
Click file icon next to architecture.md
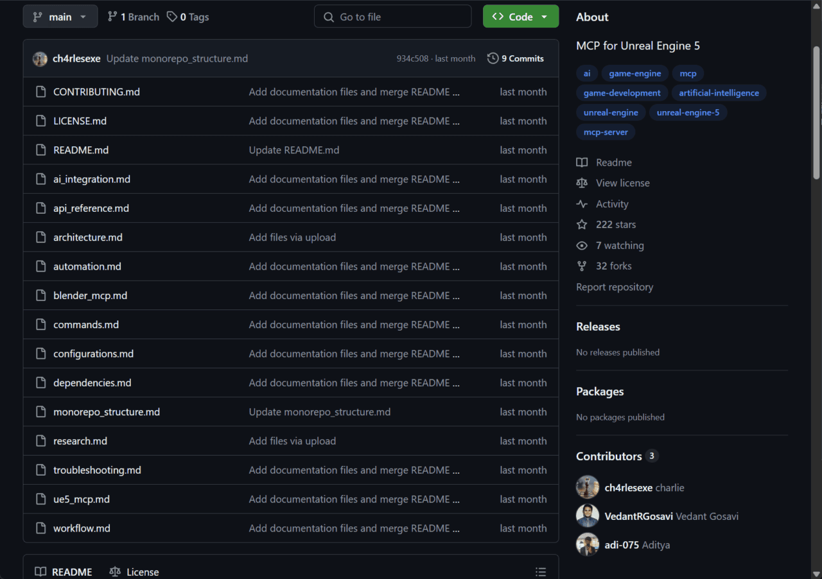(x=41, y=238)
